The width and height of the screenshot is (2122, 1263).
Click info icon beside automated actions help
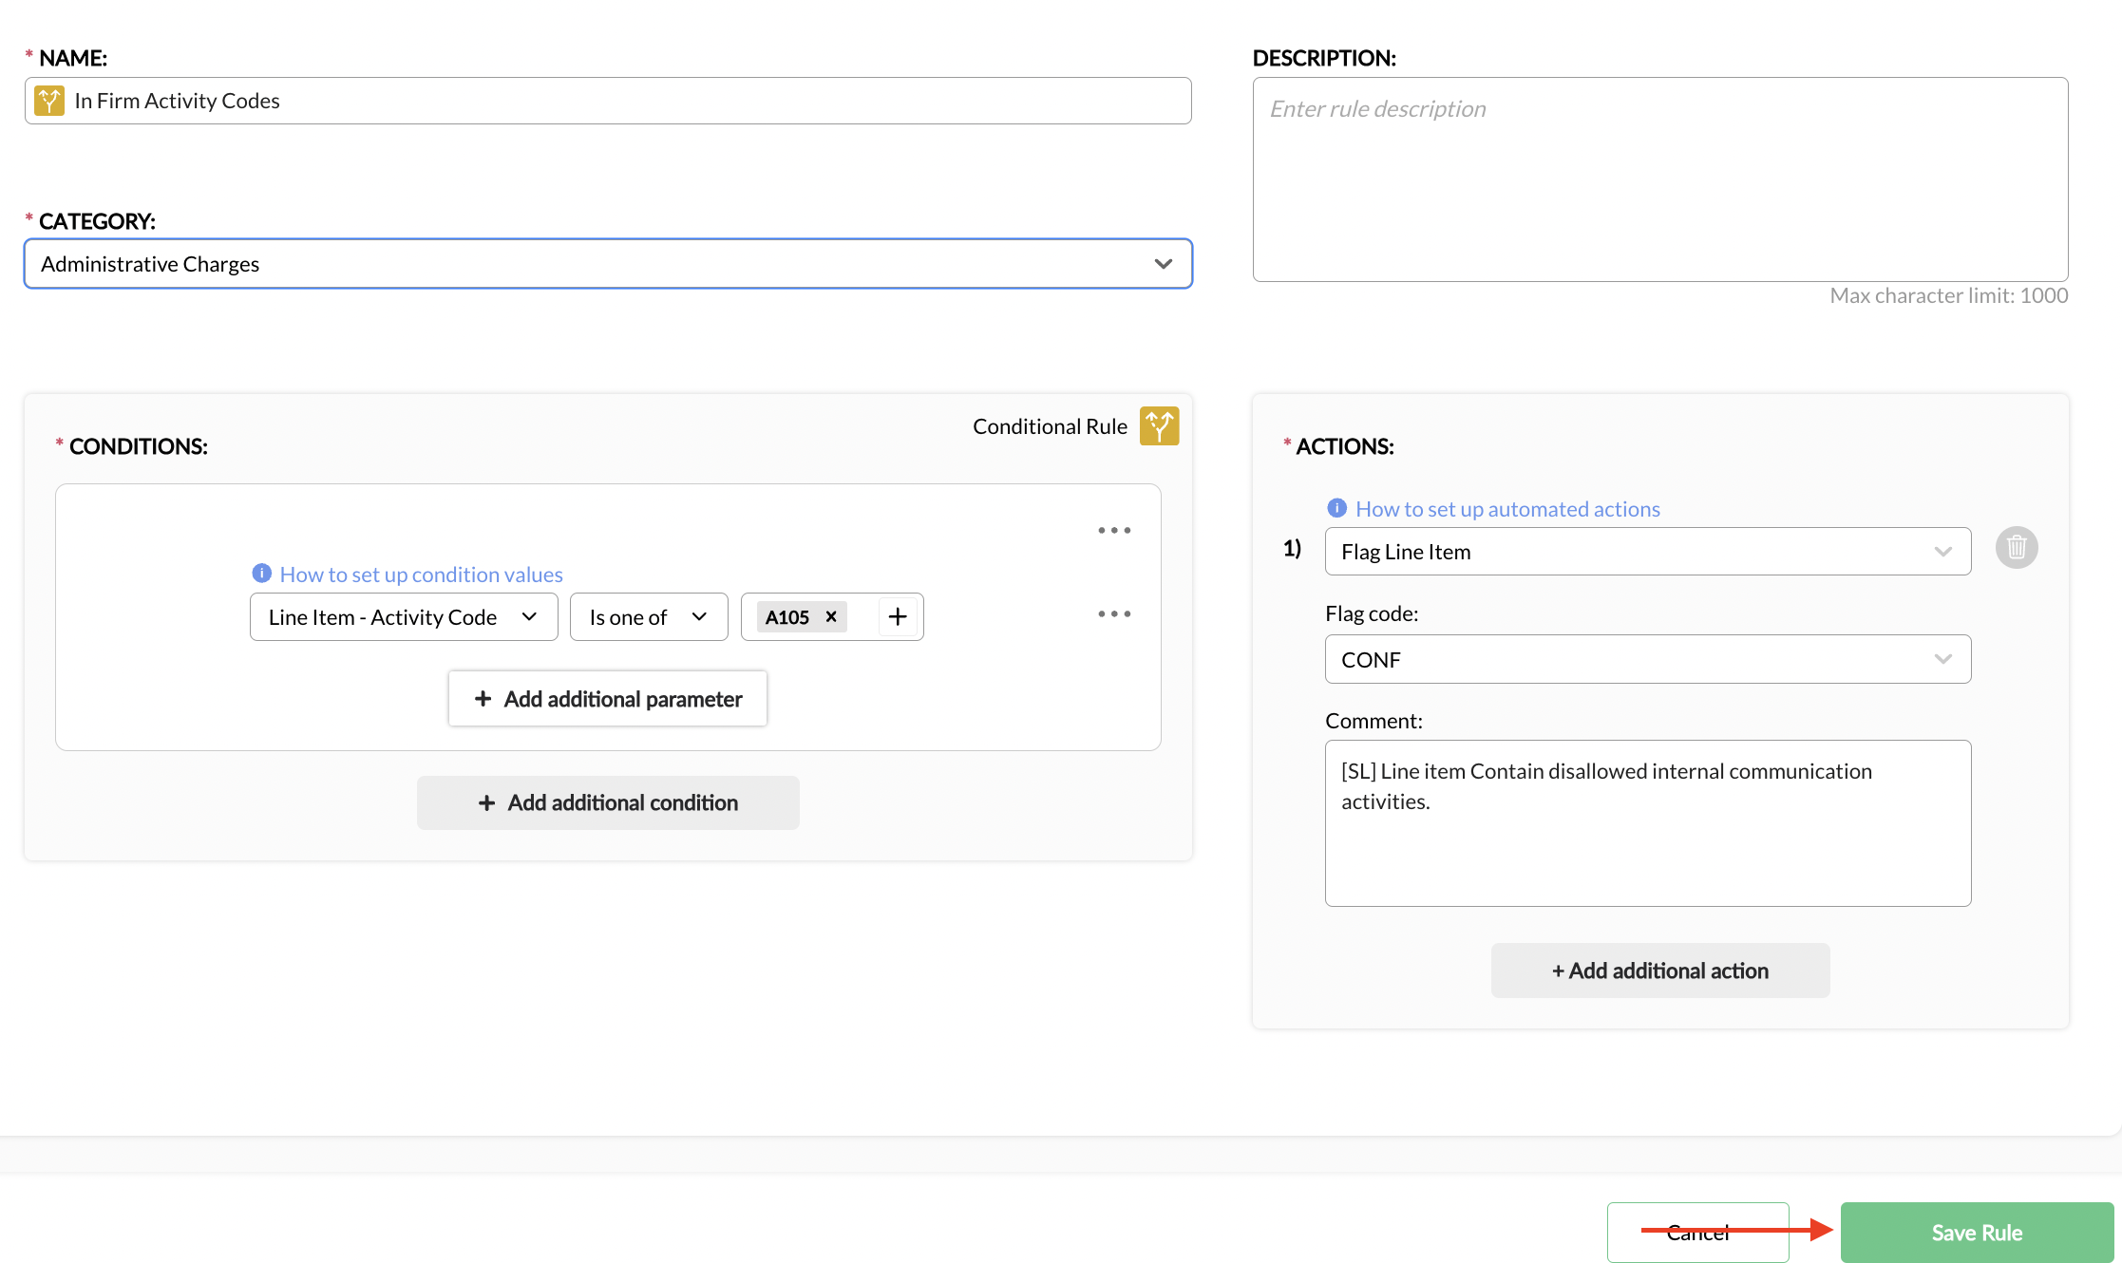(1336, 508)
